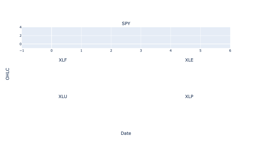Click the SPY subplot title
This screenshot has height=143, width=265.
pyautogui.click(x=126, y=24)
